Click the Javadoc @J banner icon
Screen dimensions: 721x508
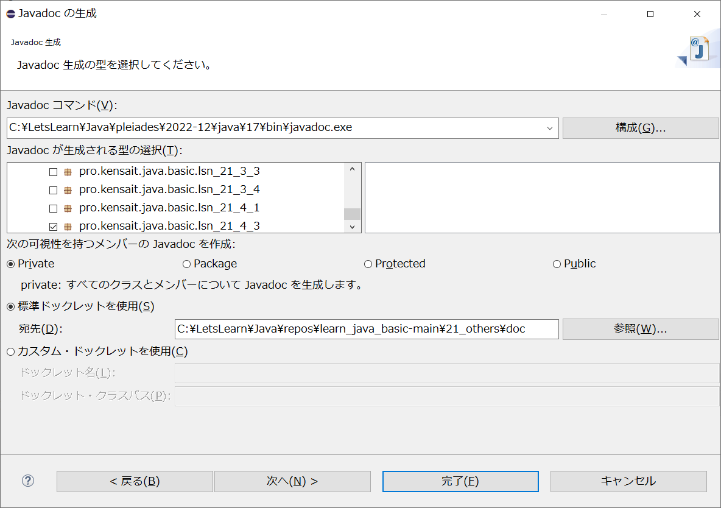tap(698, 47)
